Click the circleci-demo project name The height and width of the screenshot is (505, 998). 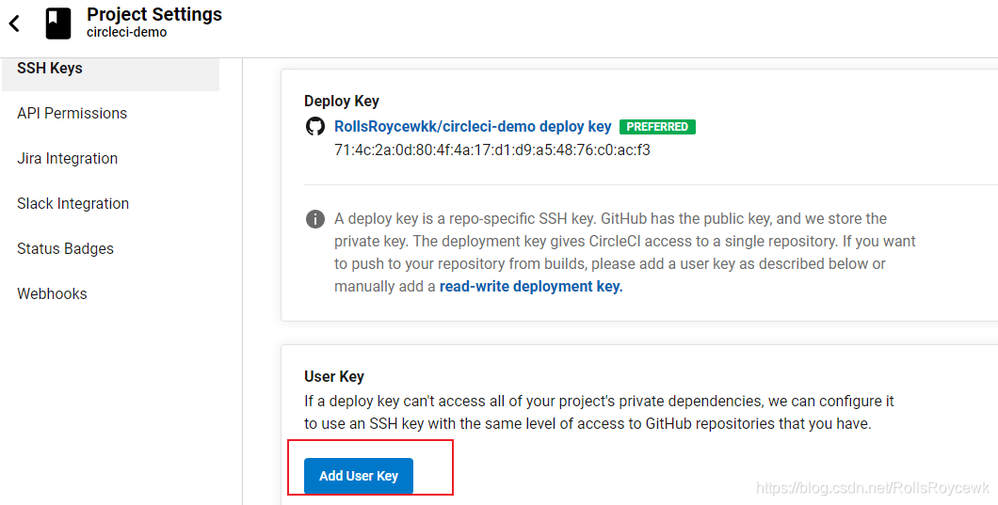pyautogui.click(x=127, y=32)
